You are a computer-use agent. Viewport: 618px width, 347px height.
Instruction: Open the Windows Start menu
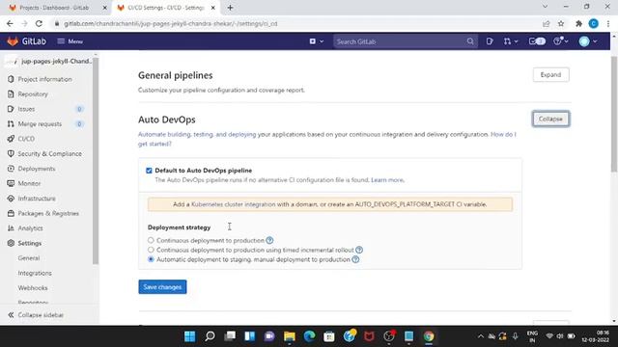189,336
